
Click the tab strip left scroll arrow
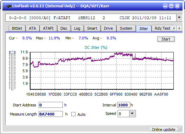click(174, 28)
